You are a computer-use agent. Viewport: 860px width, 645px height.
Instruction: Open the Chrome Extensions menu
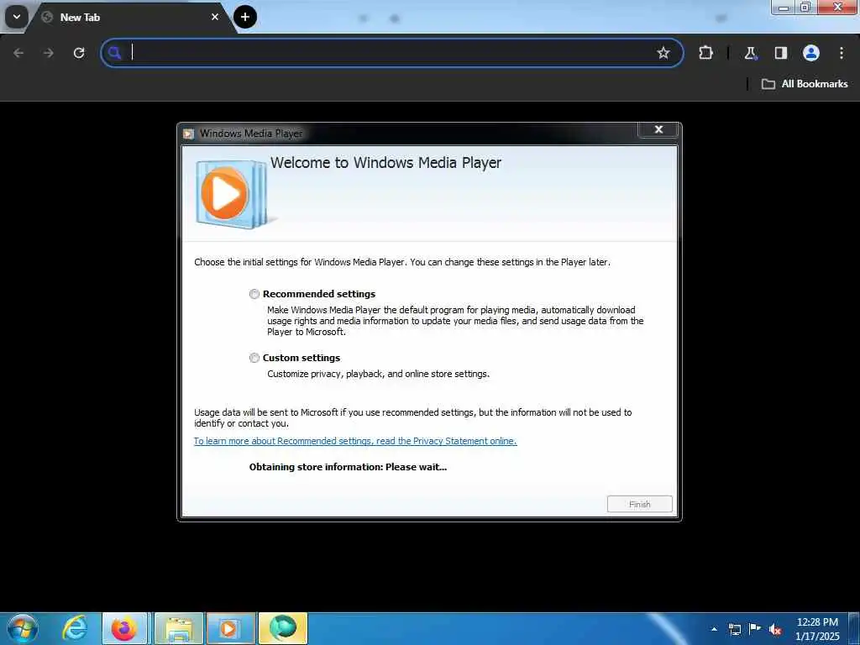click(705, 53)
